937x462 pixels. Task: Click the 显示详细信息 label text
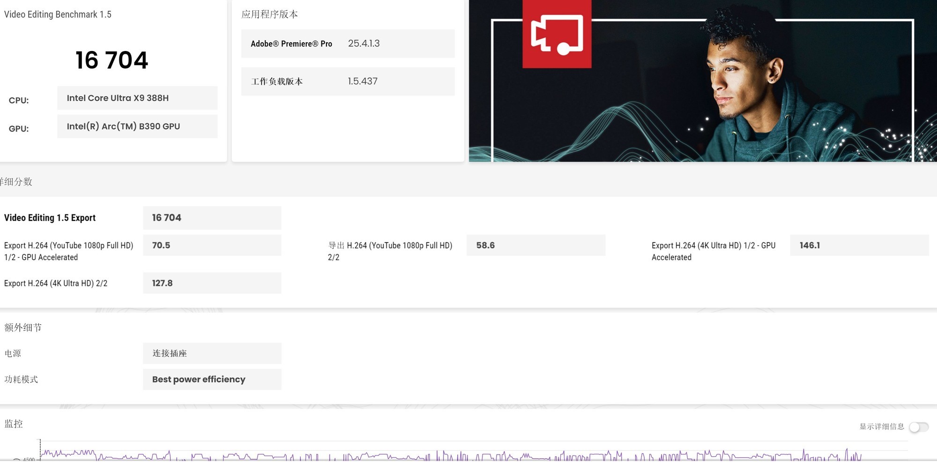881,426
